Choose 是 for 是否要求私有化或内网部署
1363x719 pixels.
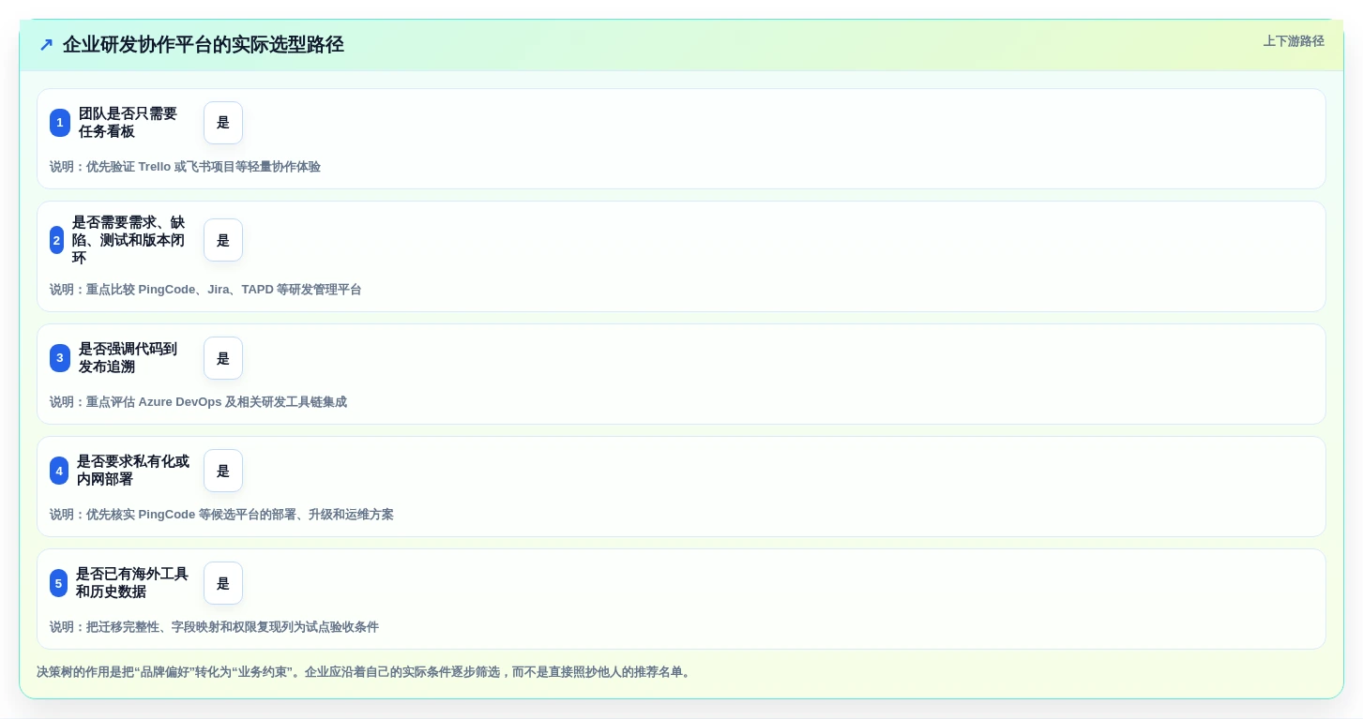(223, 471)
